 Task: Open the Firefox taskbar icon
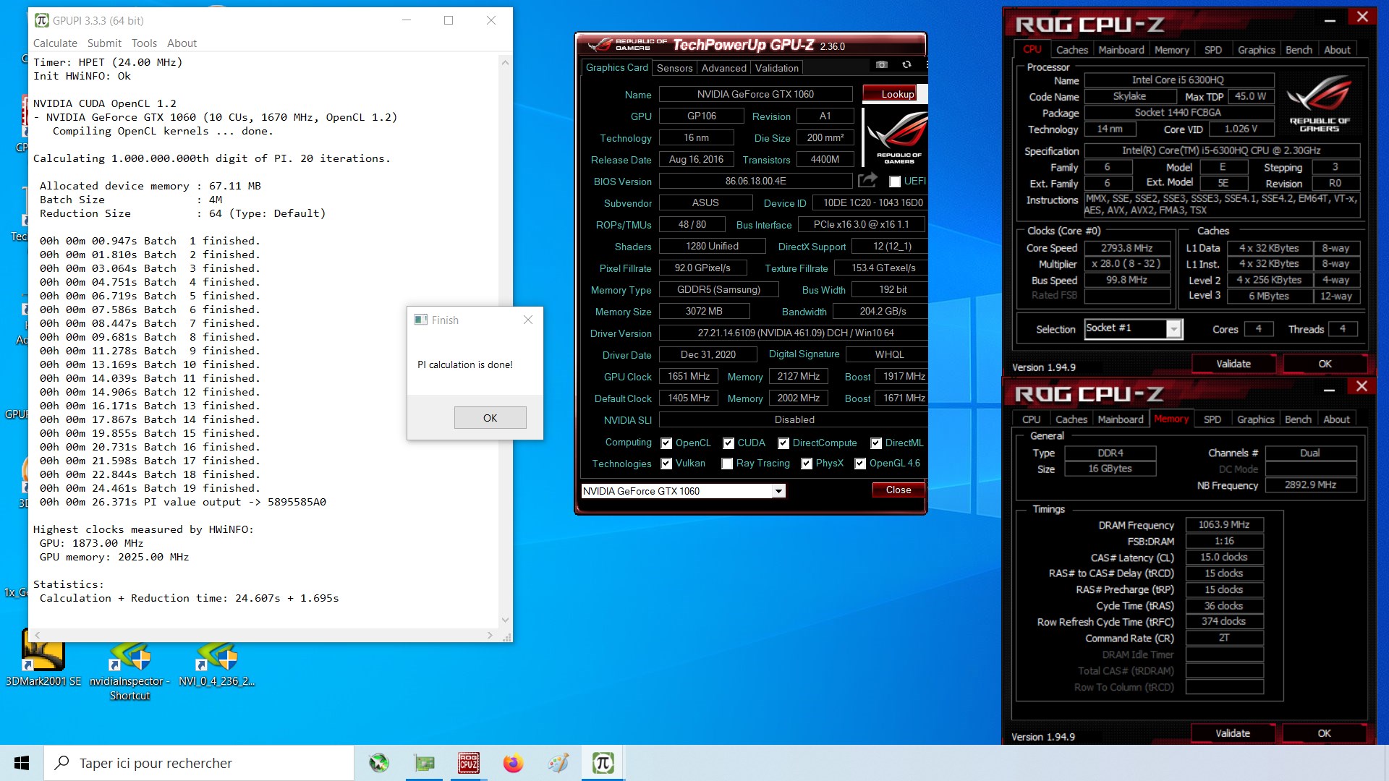click(513, 763)
